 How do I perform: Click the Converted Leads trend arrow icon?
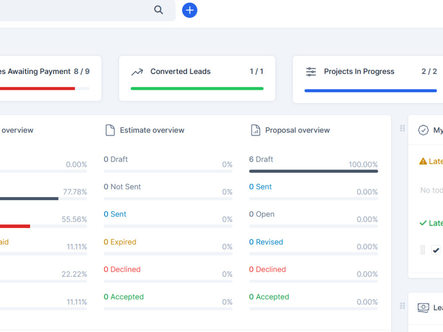137,72
